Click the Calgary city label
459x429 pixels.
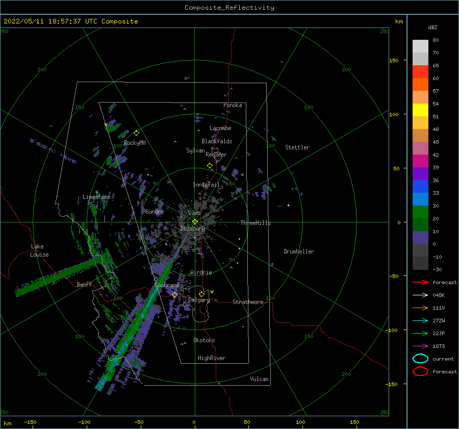[x=199, y=300]
